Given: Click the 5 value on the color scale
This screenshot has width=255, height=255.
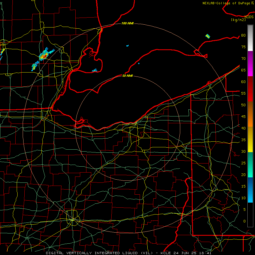Looking at the screenshot, I should tap(245, 209).
